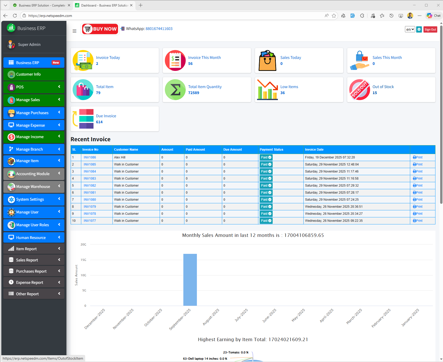Collapse the sidebar using the hamburger icon

tap(74, 31)
